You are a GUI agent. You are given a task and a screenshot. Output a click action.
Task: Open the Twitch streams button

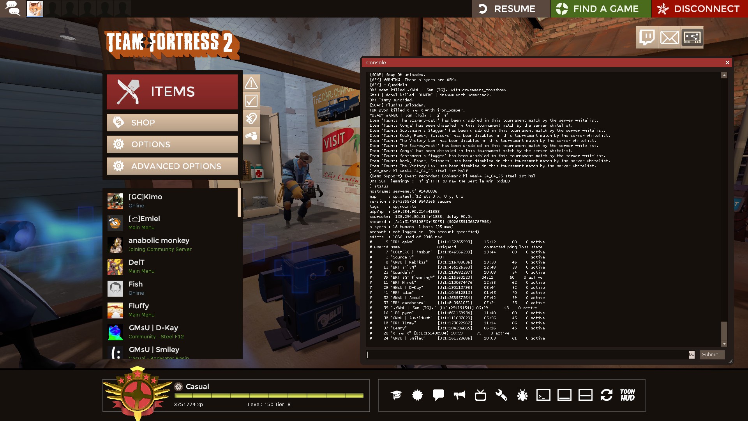tap(647, 37)
